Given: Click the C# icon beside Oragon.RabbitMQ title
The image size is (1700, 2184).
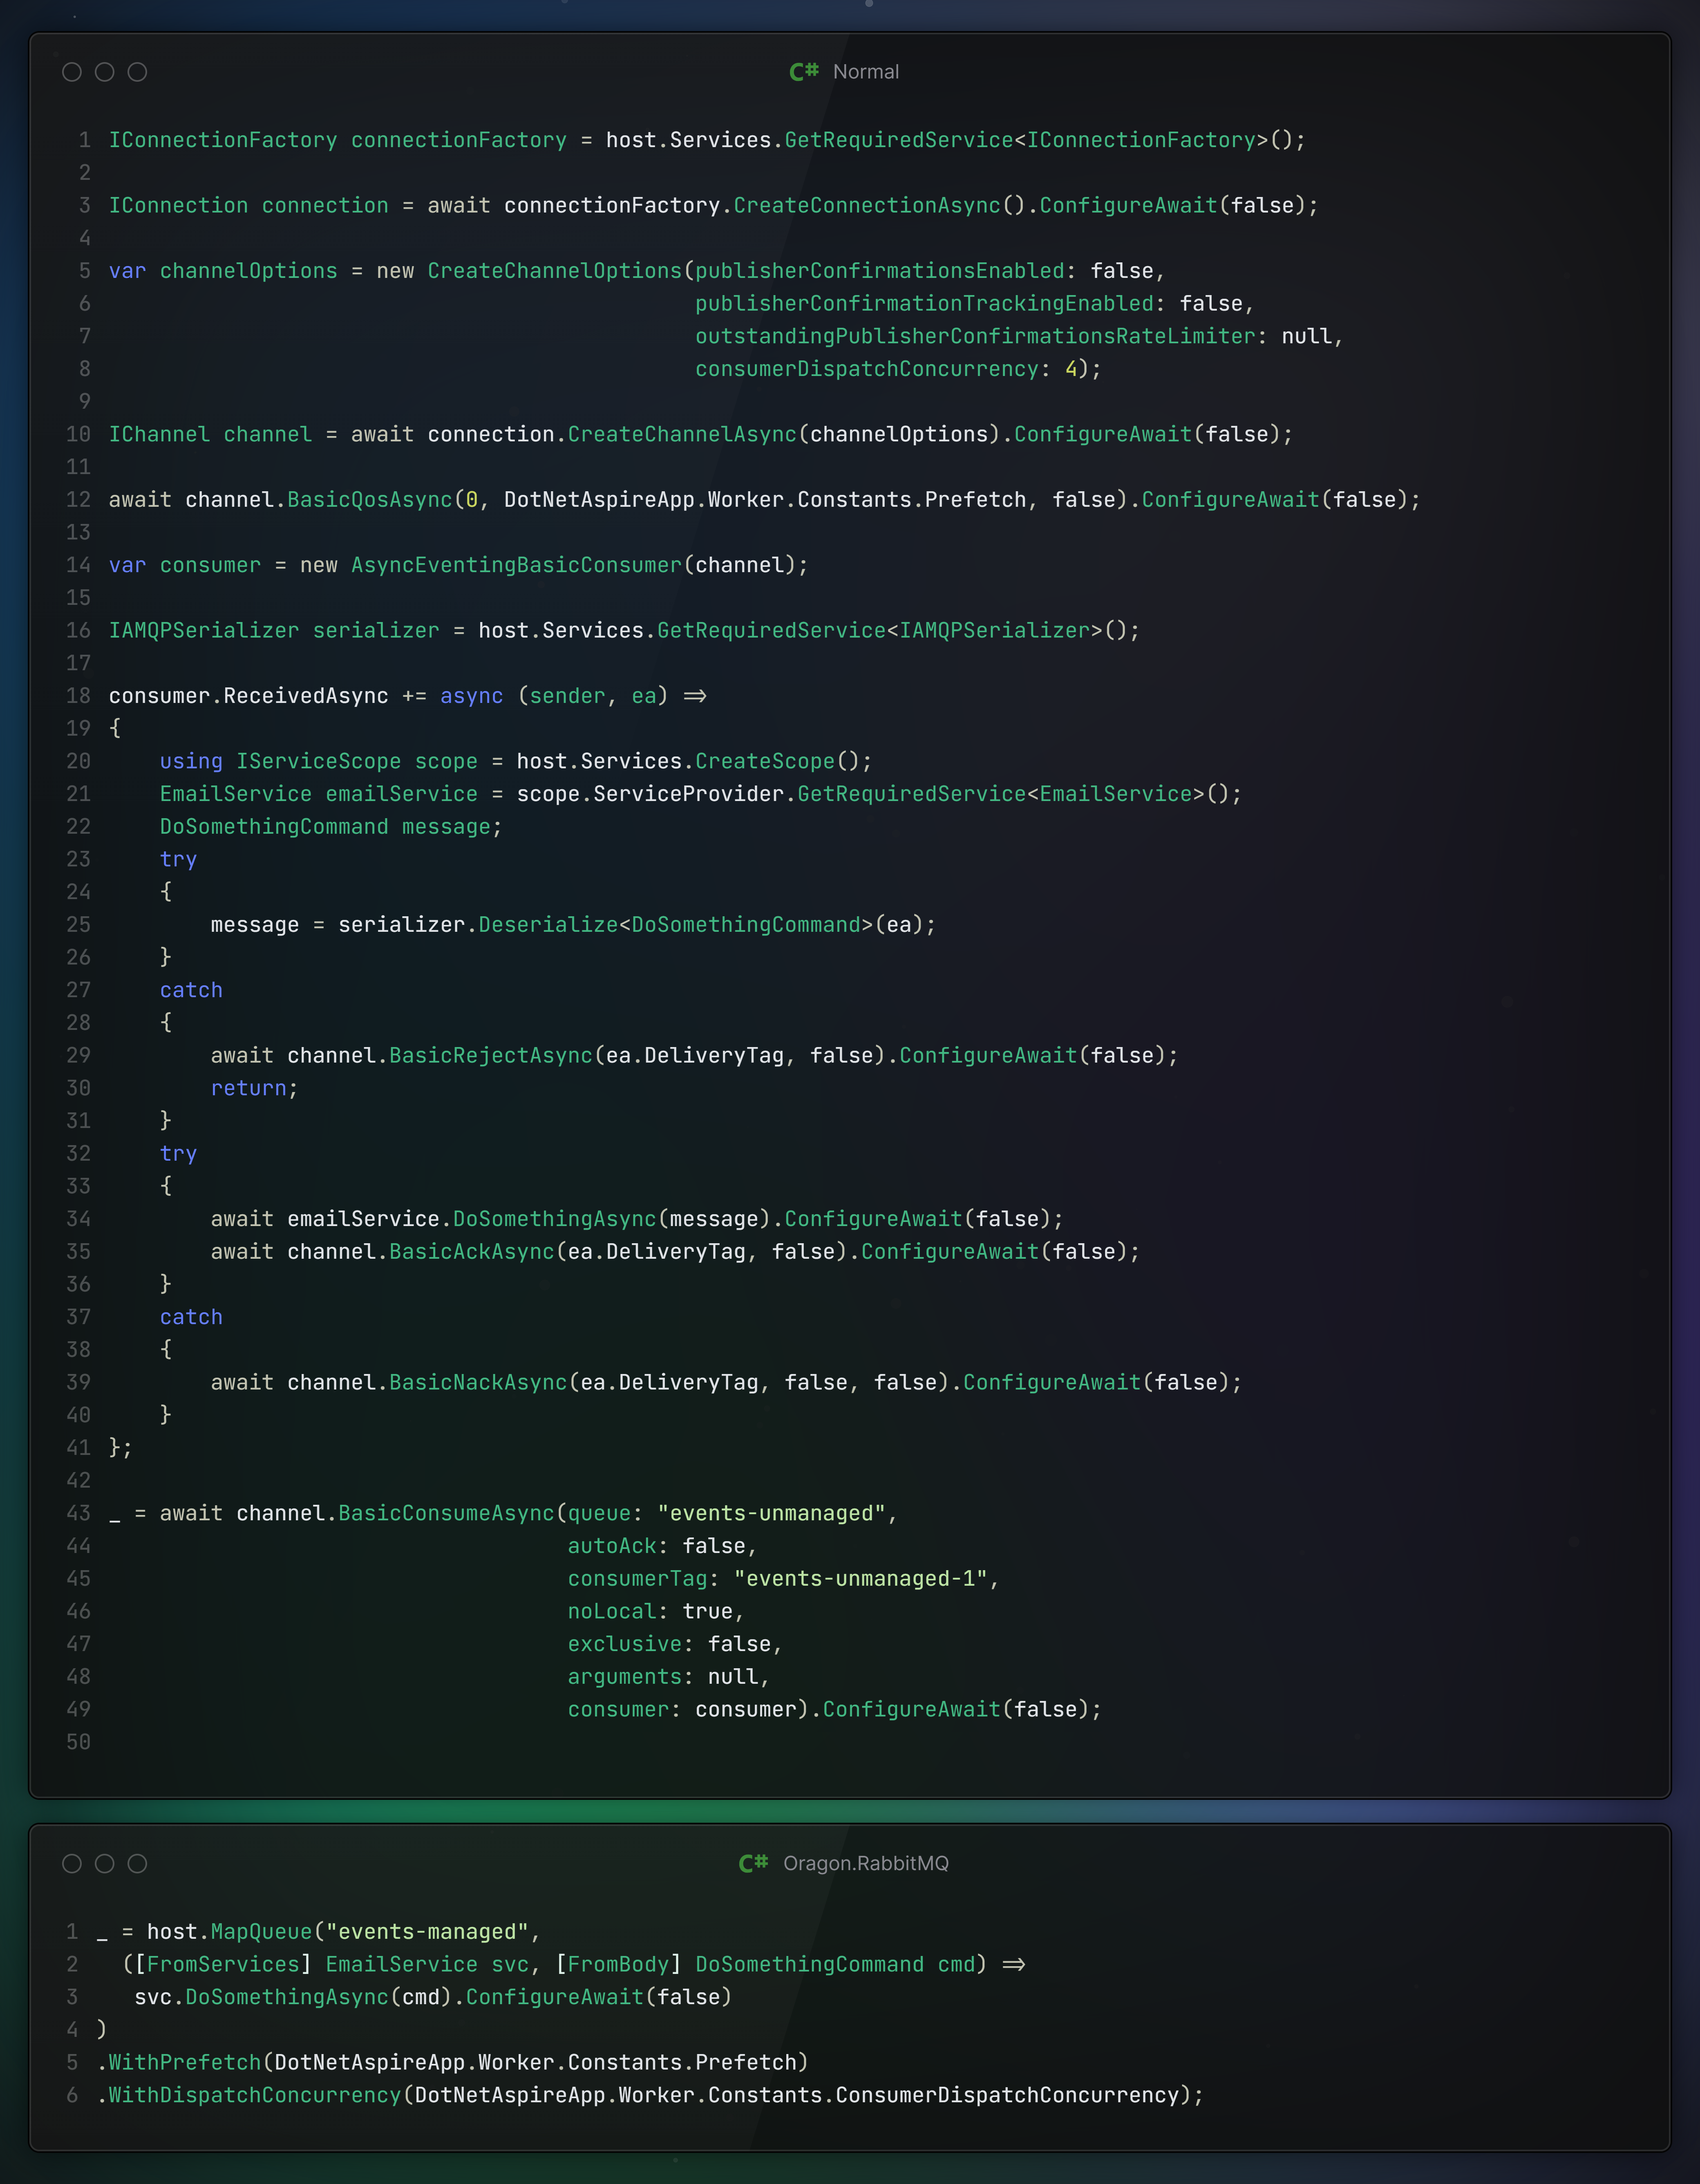Looking at the screenshot, I should coord(753,1863).
